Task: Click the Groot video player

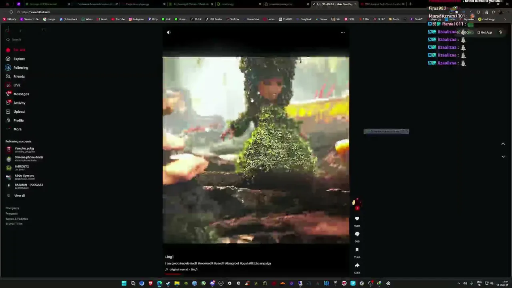Action: pyautogui.click(x=256, y=150)
